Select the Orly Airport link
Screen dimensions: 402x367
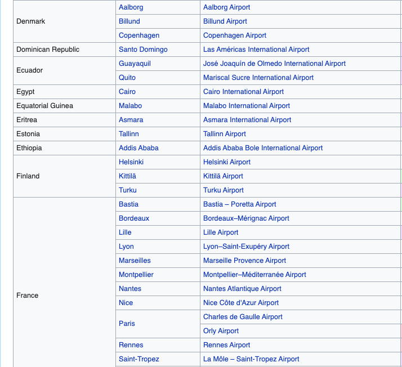coord(221,331)
